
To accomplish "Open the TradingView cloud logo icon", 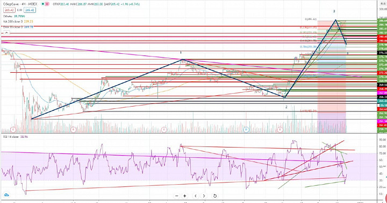I will pos(6,195).
